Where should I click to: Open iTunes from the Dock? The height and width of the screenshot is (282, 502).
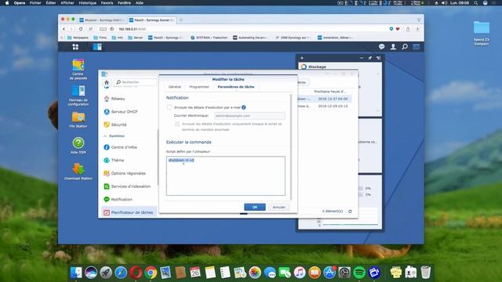(x=300, y=273)
